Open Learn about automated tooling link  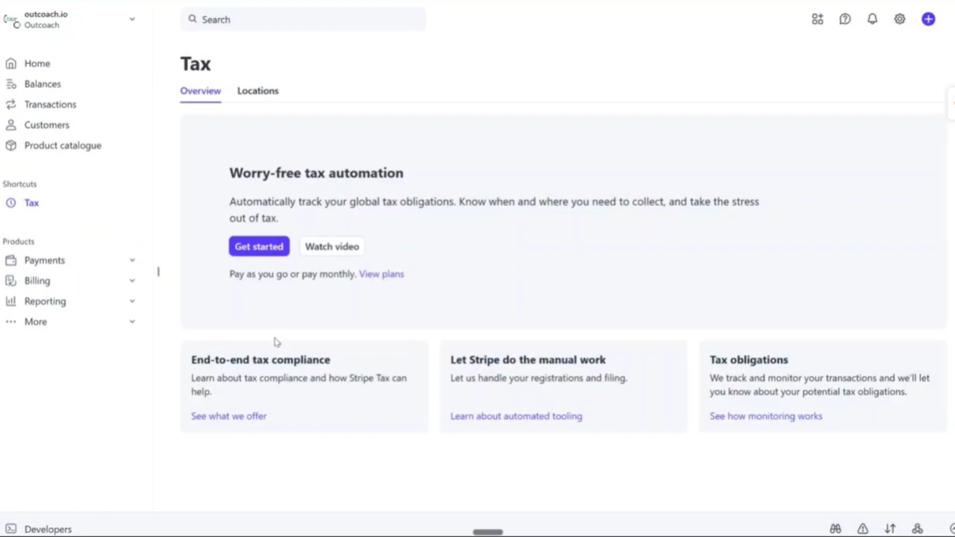coord(516,416)
